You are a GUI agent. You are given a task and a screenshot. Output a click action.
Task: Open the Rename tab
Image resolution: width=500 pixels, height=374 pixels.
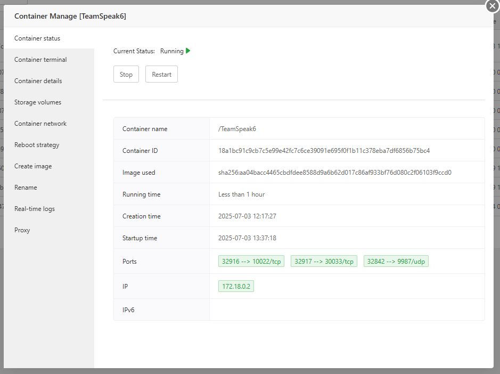coord(49,188)
